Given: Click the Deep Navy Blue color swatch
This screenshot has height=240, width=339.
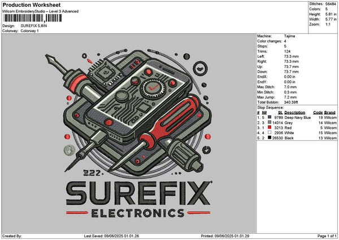Looking at the screenshot, I should [x=271, y=117].
